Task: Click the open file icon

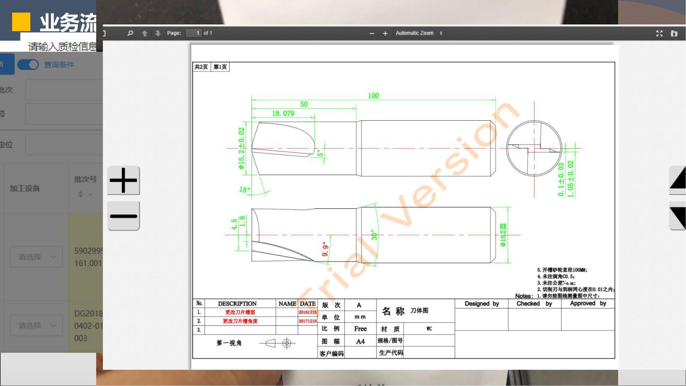Action: pyautogui.click(x=674, y=33)
